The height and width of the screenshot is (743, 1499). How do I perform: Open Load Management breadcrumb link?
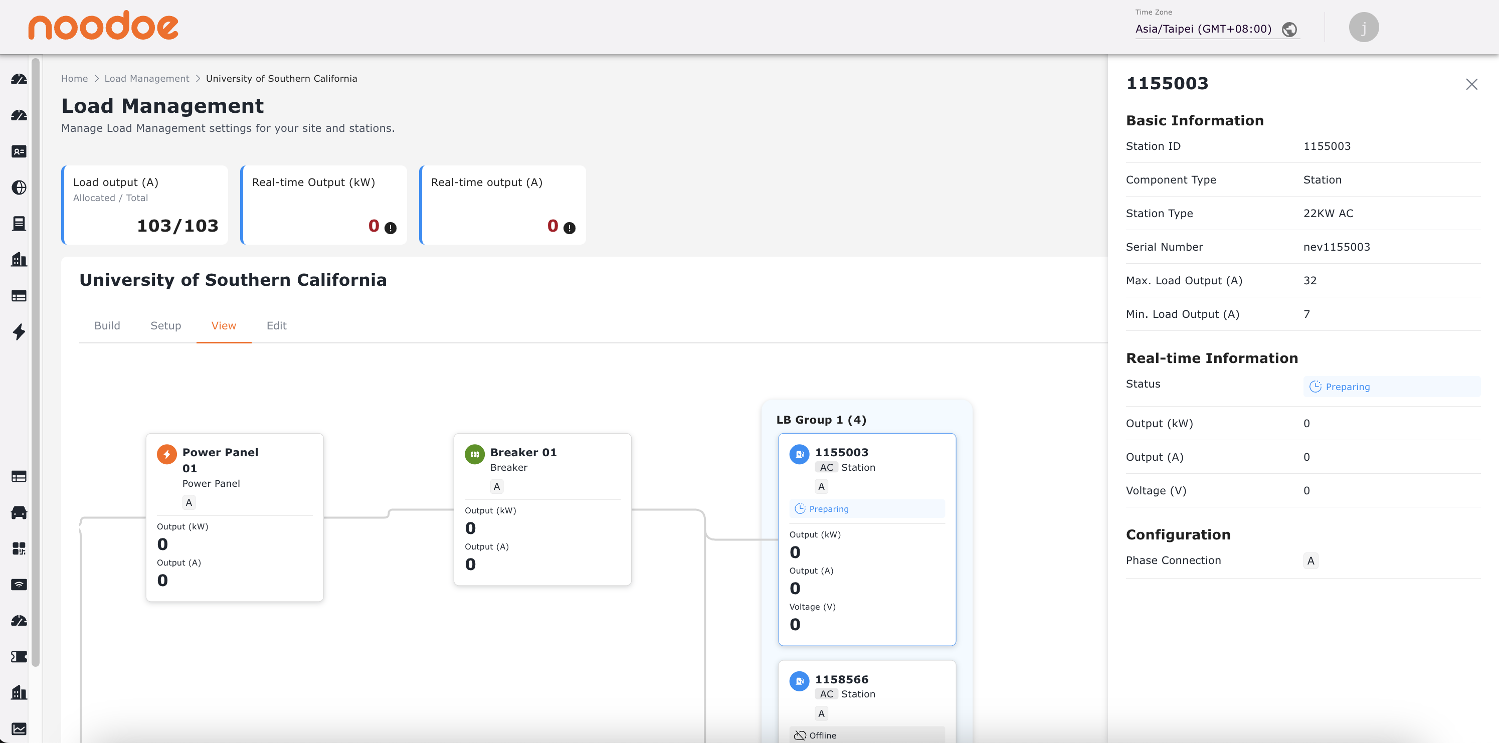tap(146, 79)
